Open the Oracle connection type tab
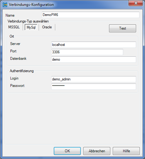The image size is (145, 159). pos(47,27)
